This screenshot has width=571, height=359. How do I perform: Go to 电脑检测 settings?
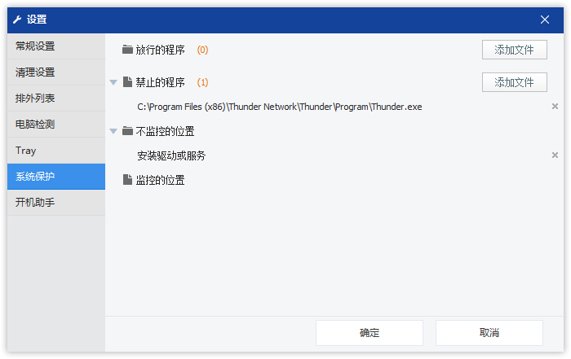coord(56,125)
